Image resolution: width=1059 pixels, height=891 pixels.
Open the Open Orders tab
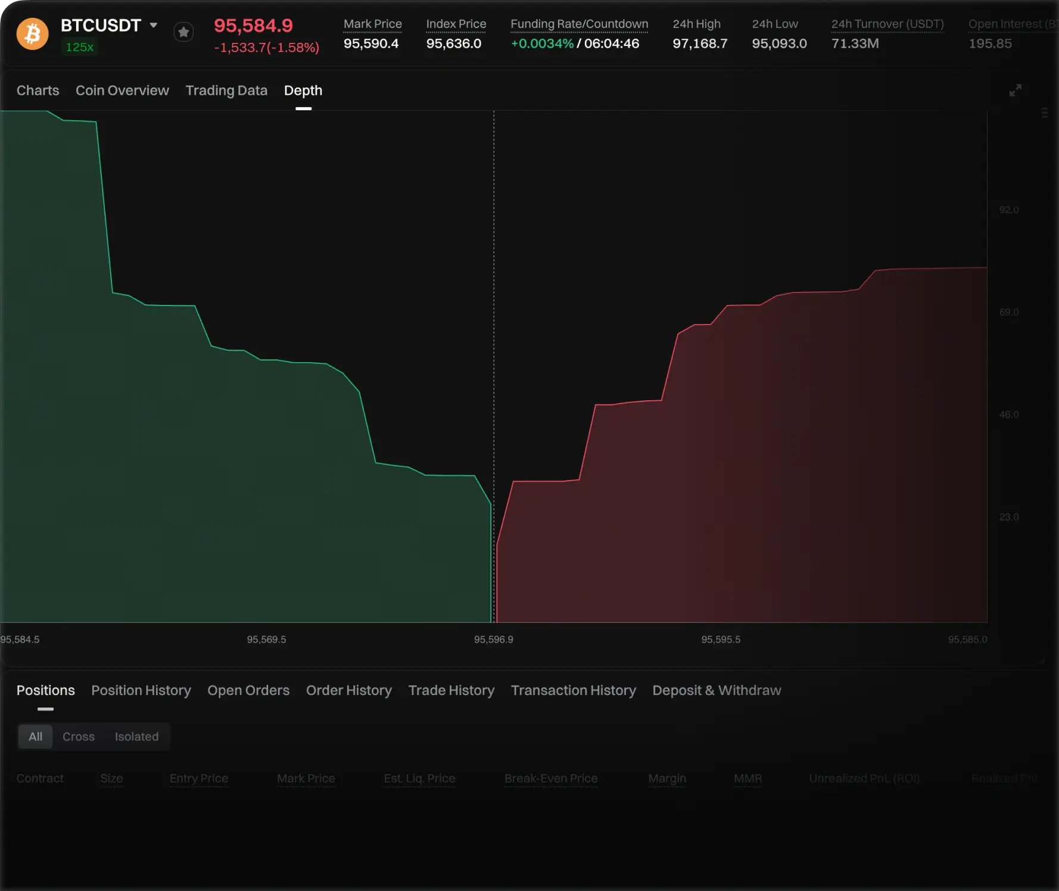pos(248,690)
